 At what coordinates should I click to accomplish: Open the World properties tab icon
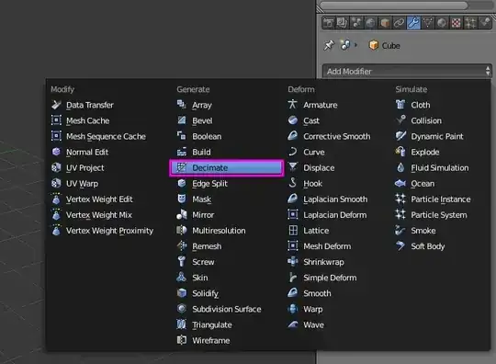(x=371, y=23)
